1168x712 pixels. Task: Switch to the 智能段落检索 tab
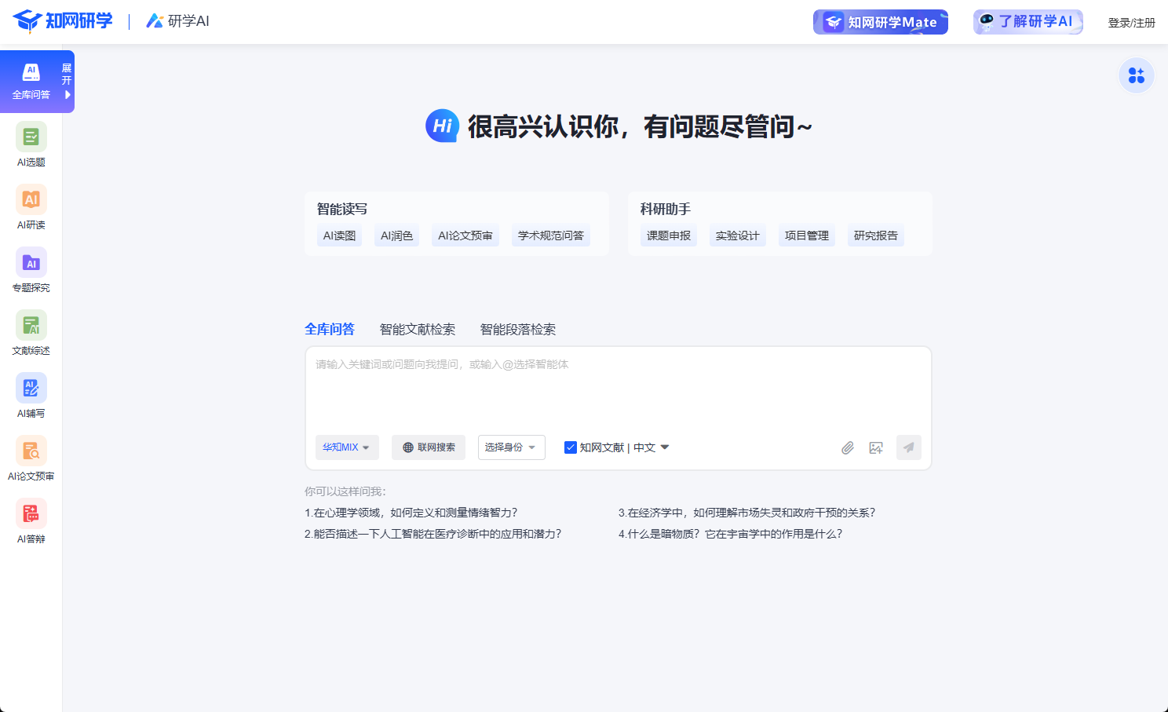coord(518,330)
